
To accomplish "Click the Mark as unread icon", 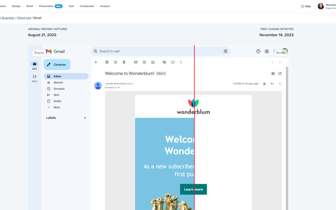I will click(136, 62).
